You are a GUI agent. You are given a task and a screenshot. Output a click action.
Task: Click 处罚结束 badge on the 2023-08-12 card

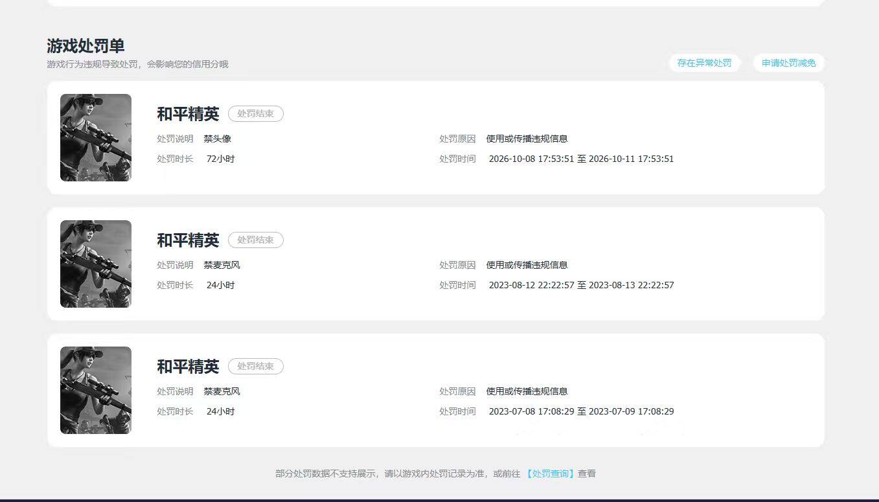pos(256,240)
